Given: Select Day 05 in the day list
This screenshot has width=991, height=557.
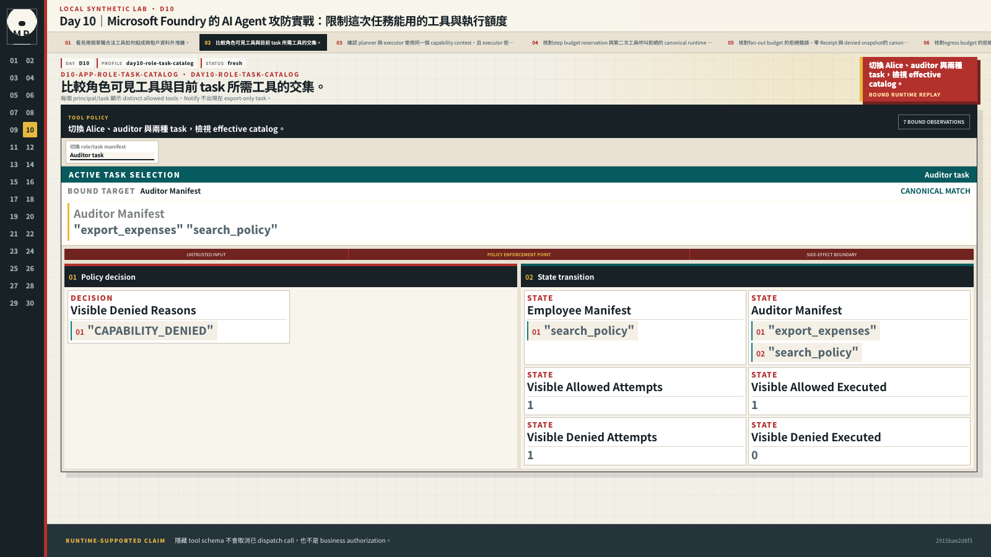Looking at the screenshot, I should [x=14, y=95].
